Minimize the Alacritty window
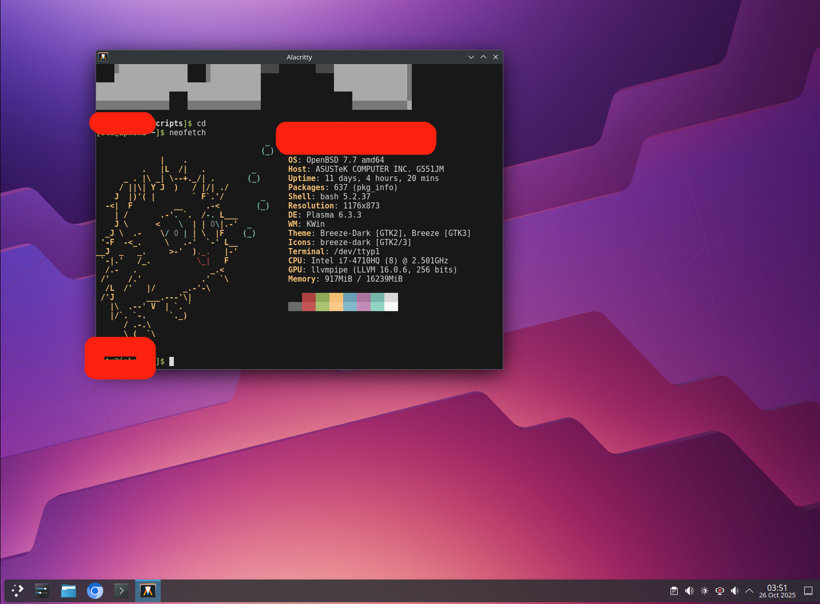 [x=471, y=57]
